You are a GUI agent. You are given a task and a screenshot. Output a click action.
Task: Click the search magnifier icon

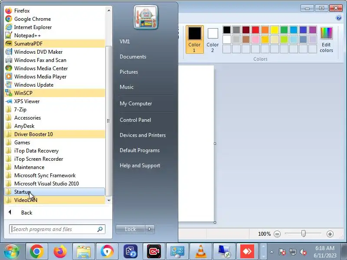click(100, 229)
